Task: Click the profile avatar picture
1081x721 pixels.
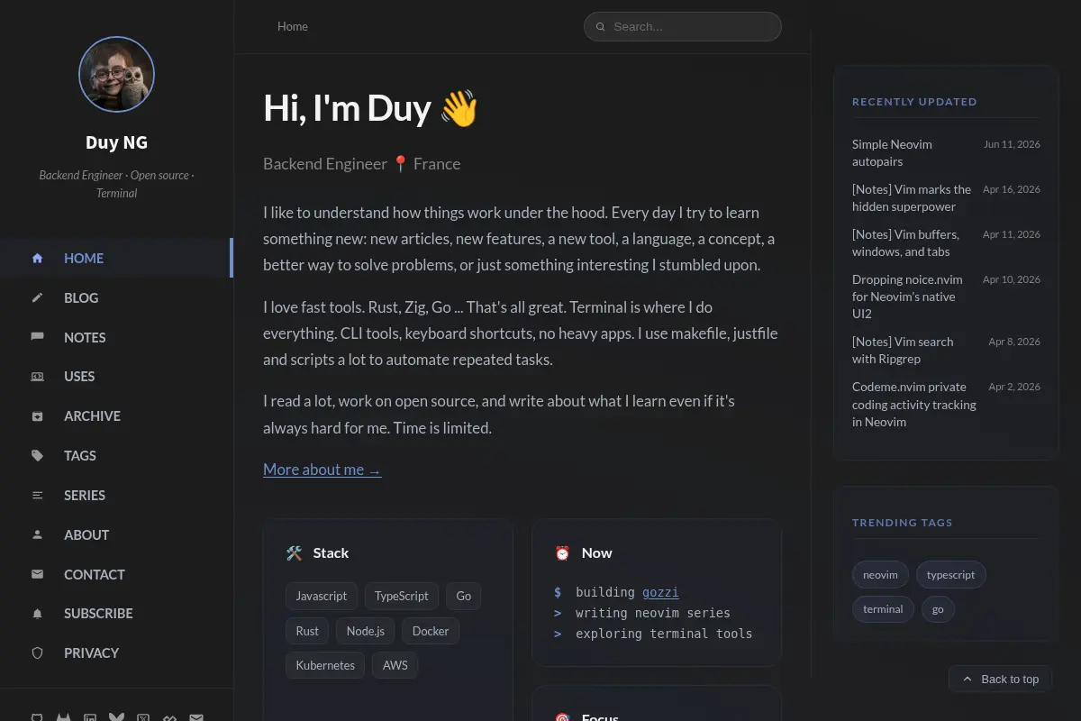Action: [116, 74]
